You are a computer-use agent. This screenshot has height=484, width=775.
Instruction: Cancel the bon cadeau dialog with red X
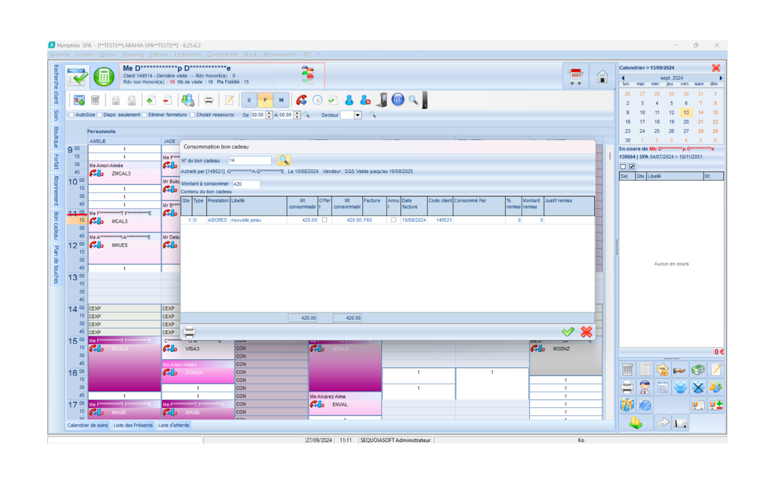pyautogui.click(x=587, y=332)
